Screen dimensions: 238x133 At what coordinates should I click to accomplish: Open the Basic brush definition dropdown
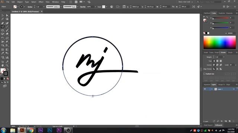click(78, 7)
